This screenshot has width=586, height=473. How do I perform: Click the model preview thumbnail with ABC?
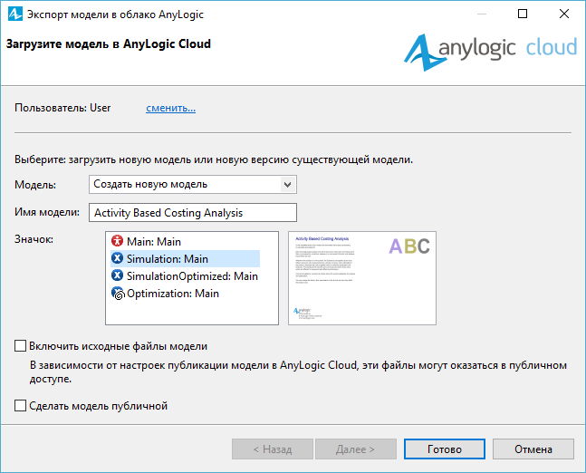361,278
